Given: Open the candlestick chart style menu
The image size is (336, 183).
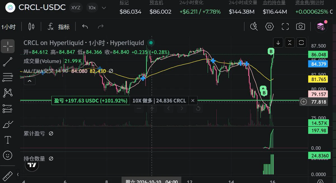Looking at the screenshot, I should [x=31, y=27].
